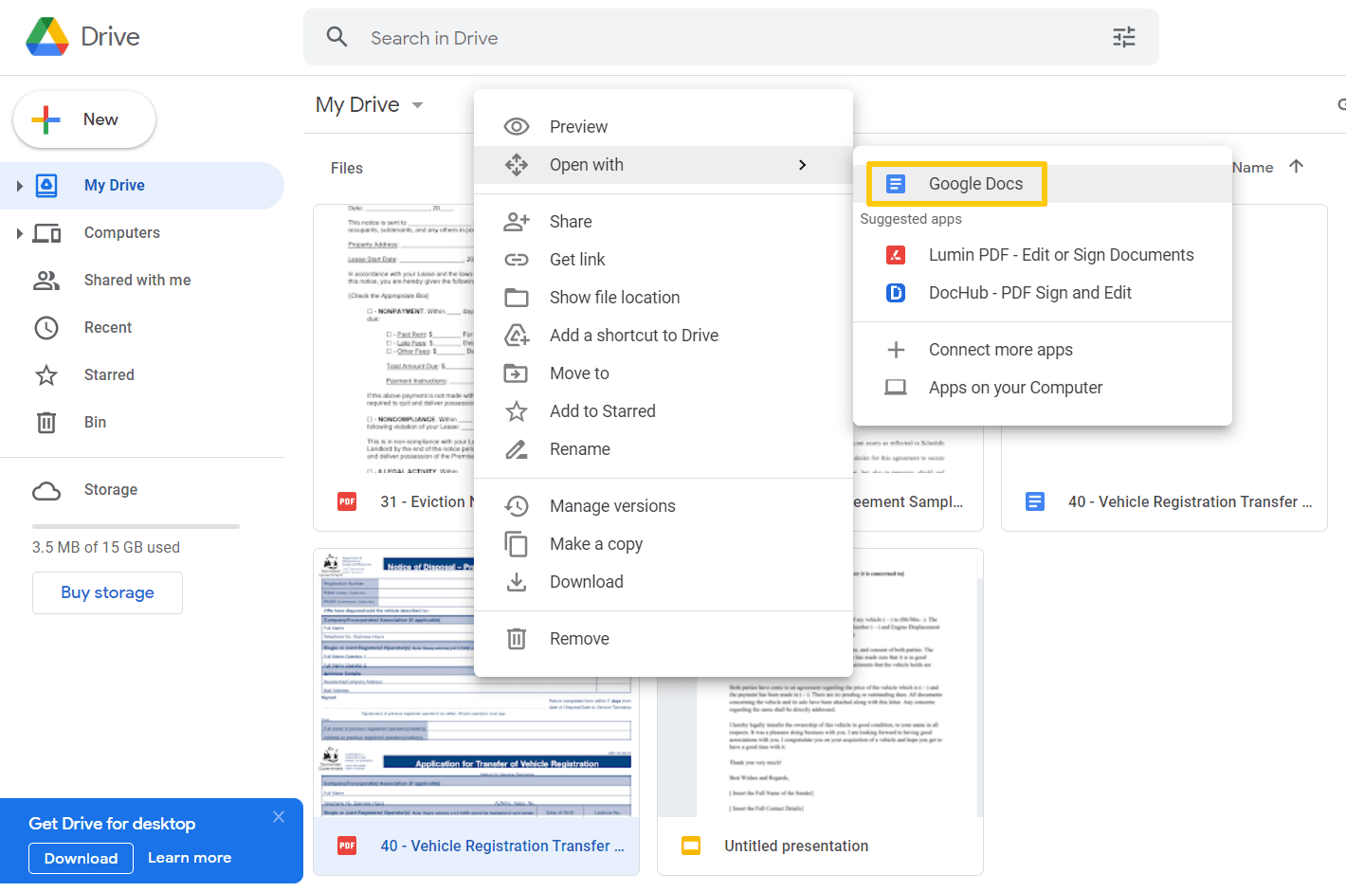The height and width of the screenshot is (892, 1346).
Task: Click the Computers sidebar icon
Action: coord(46,233)
